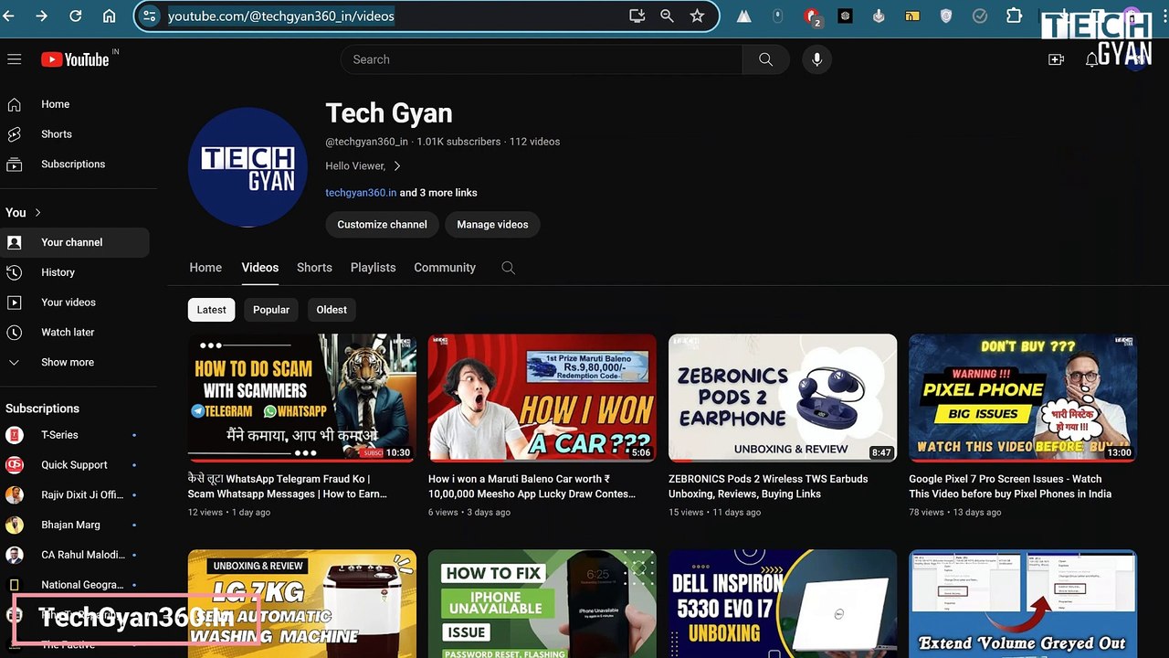Search within channel using magnifier icon
Image resolution: width=1169 pixels, height=658 pixels.
coord(509,268)
